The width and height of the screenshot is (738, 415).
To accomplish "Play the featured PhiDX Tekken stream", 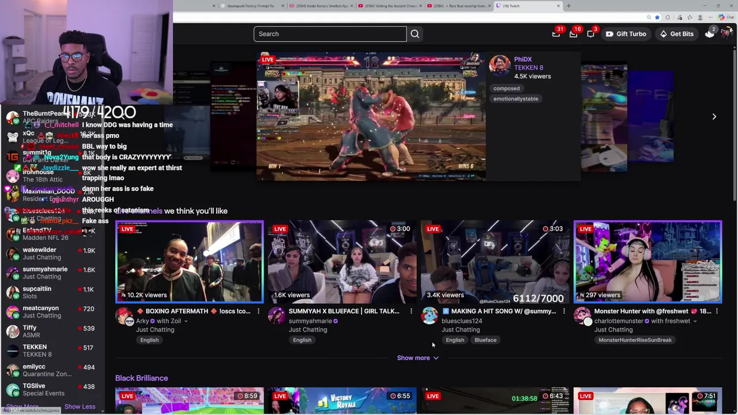I will (x=371, y=116).
